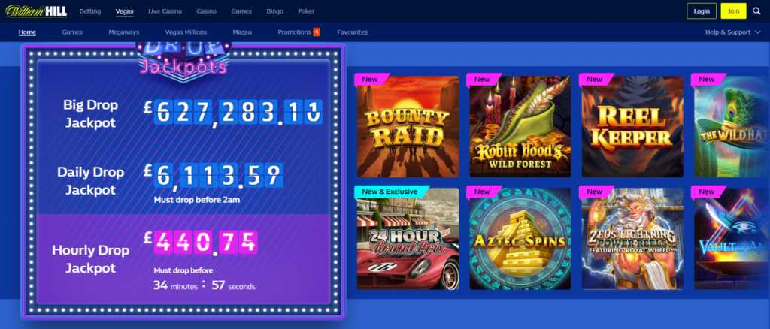Open the Favourites tab
770x329 pixels.
(352, 32)
